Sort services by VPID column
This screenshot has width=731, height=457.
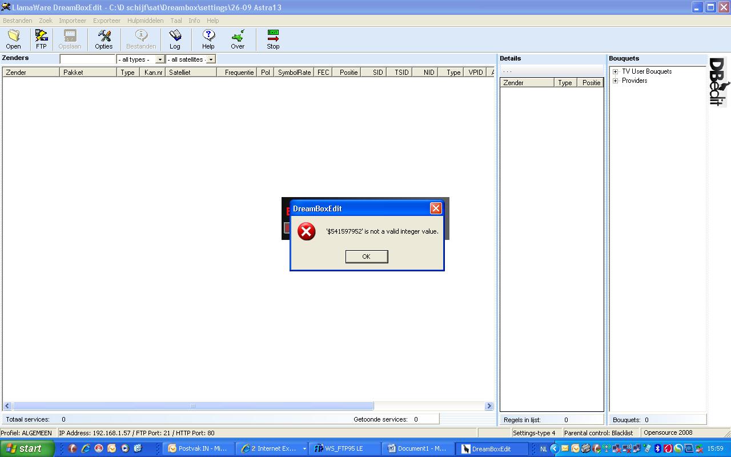[x=475, y=73]
